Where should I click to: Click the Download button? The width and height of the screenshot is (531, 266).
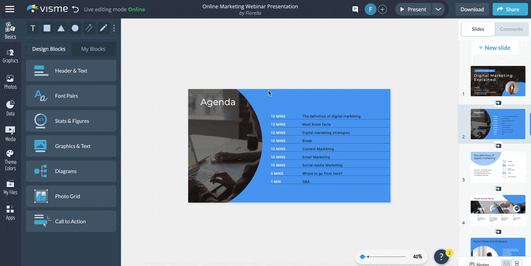point(472,9)
